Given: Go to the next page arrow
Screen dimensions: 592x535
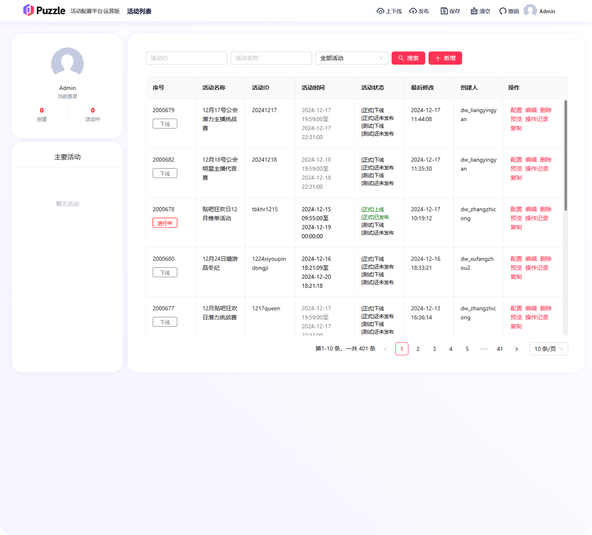Looking at the screenshot, I should pyautogui.click(x=516, y=349).
